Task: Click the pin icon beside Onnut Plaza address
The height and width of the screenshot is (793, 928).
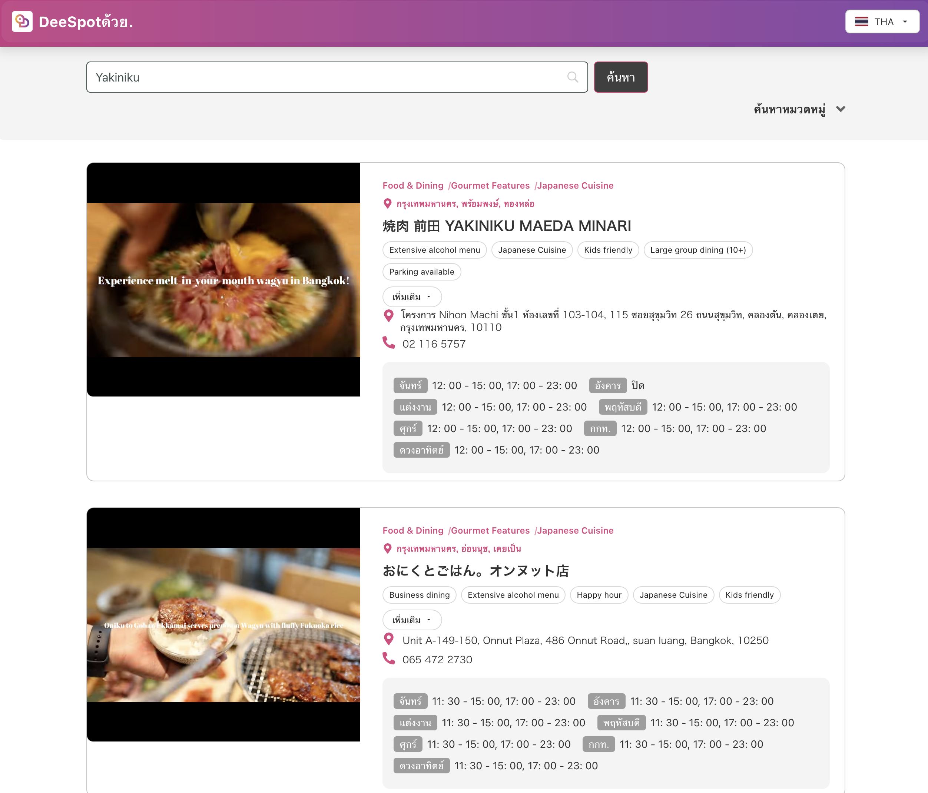Action: click(x=389, y=640)
